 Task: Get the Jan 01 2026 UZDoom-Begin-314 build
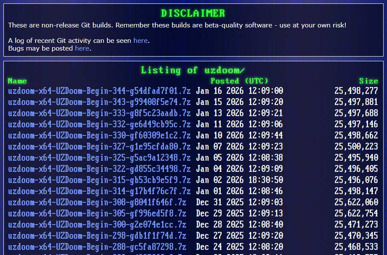click(99, 191)
